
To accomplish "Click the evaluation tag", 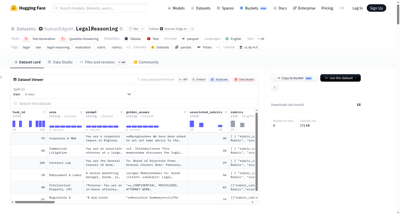I will (x=83, y=47).
